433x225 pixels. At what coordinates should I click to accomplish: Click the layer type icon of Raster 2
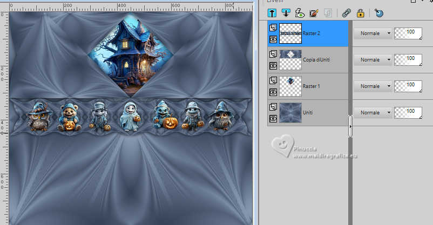(273, 28)
